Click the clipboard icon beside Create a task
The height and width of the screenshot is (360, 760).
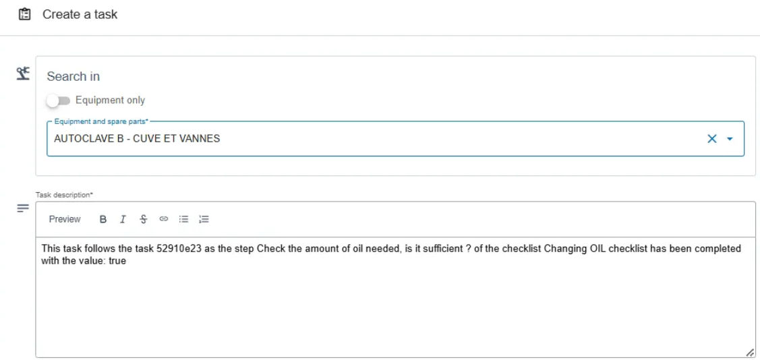(24, 15)
